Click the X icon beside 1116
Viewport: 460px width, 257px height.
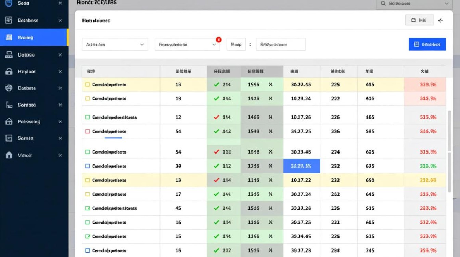270,180
